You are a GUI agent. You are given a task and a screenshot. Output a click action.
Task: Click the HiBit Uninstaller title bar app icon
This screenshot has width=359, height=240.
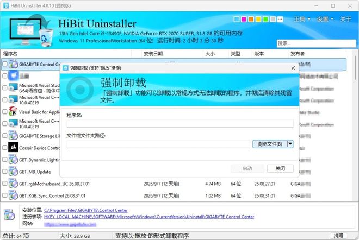point(6,6)
